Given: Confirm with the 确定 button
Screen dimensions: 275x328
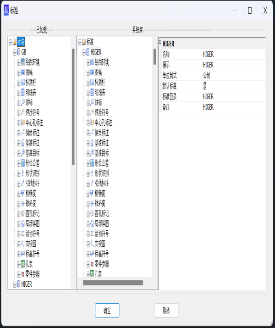Looking at the screenshot, I should [107, 311].
